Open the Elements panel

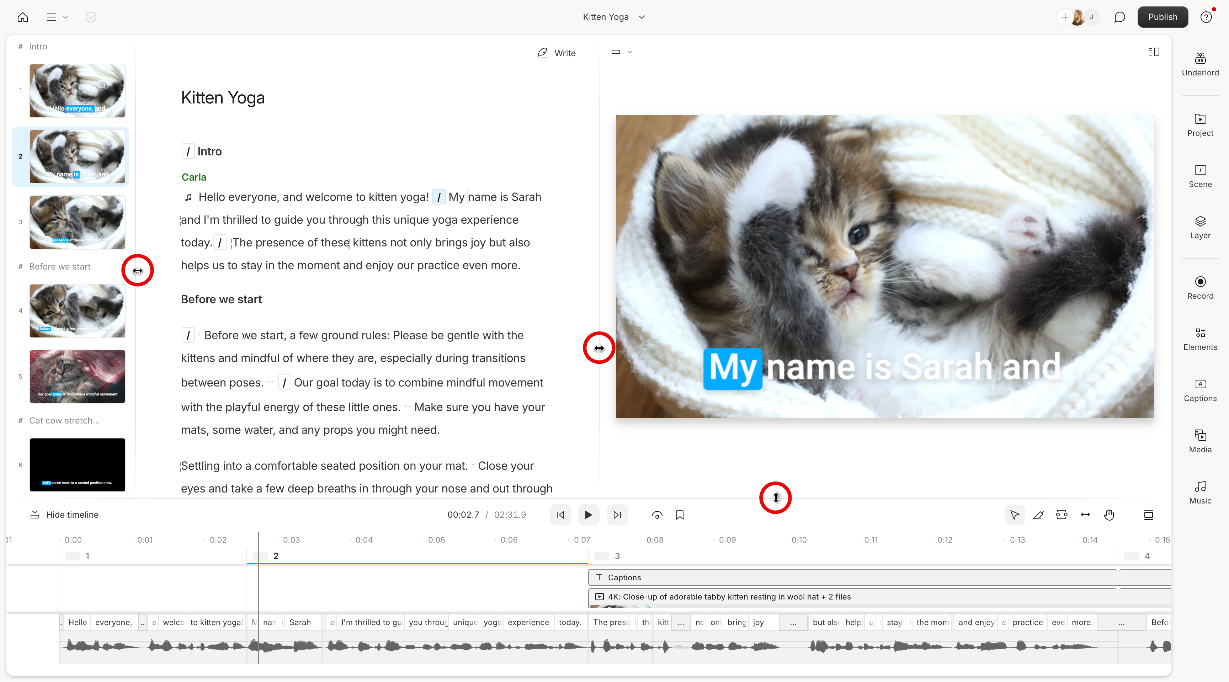[x=1201, y=339]
